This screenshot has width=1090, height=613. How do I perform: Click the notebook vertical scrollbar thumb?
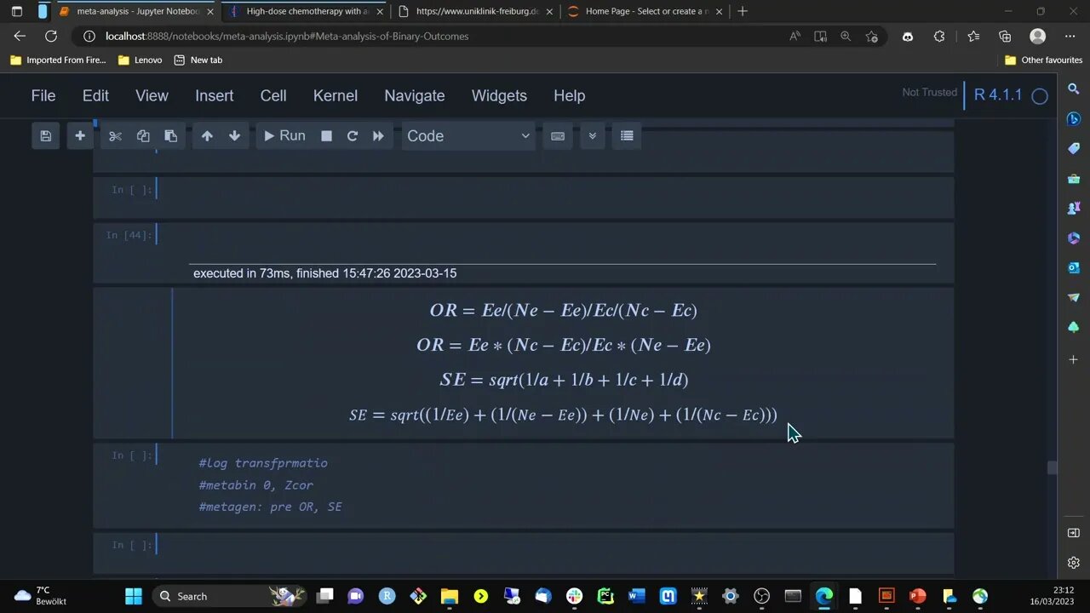click(1052, 467)
